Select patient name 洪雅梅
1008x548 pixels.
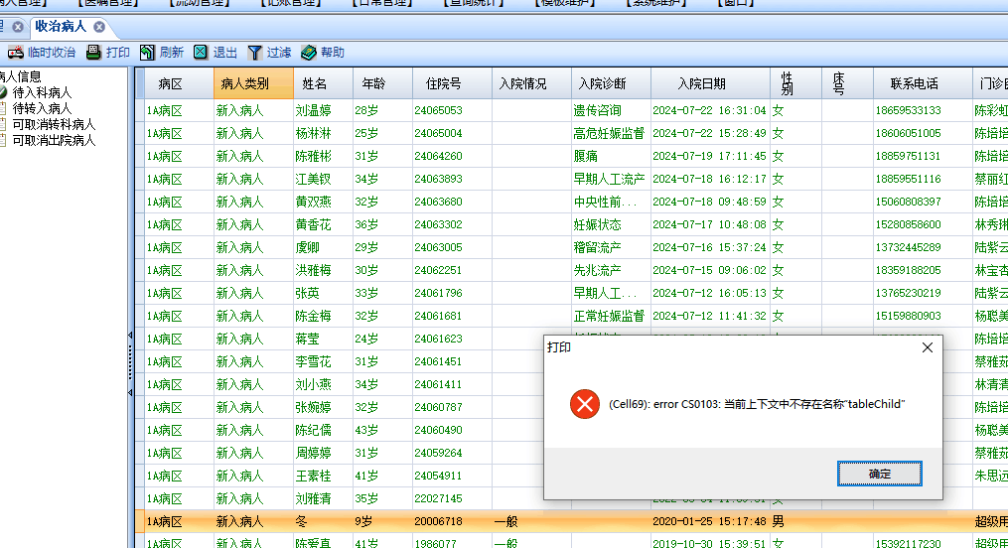[313, 270]
